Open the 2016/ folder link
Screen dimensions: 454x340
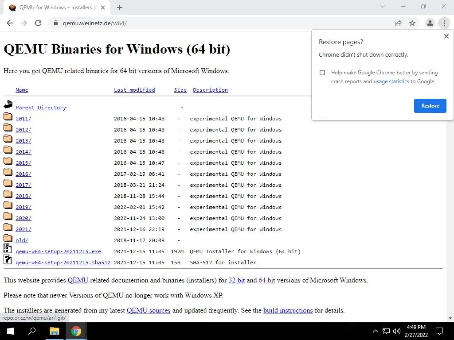click(23, 174)
